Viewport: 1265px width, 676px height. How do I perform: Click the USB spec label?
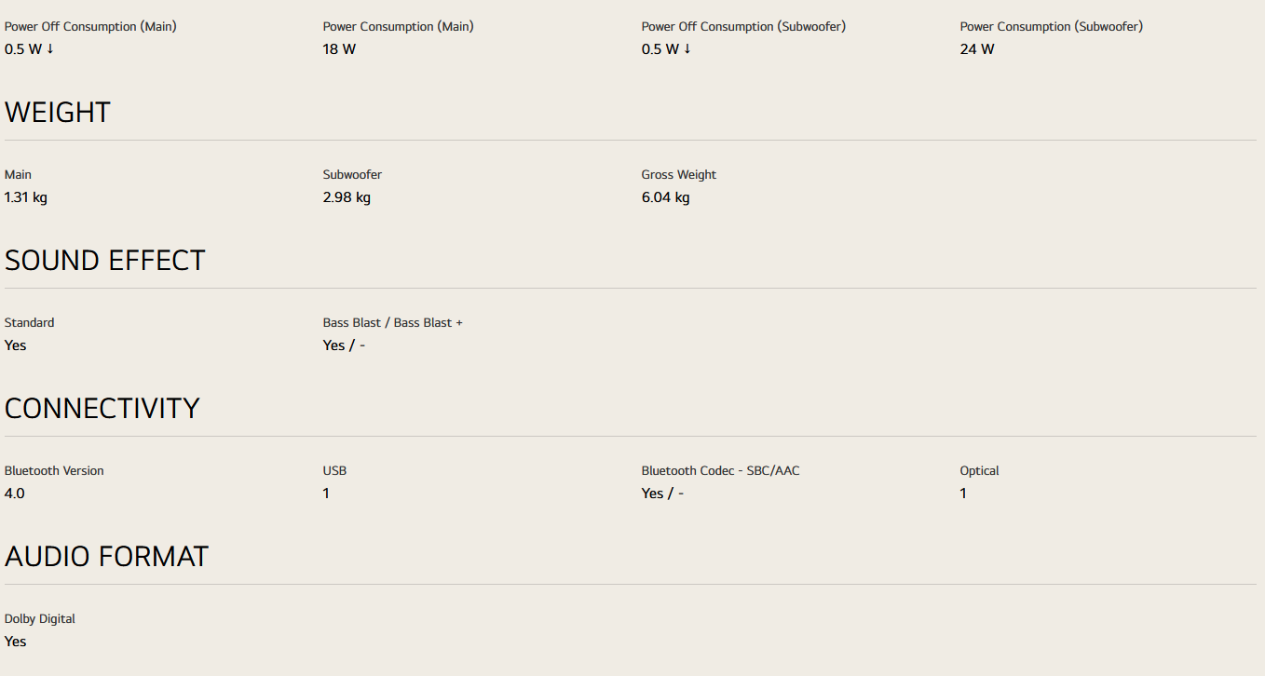tap(334, 471)
